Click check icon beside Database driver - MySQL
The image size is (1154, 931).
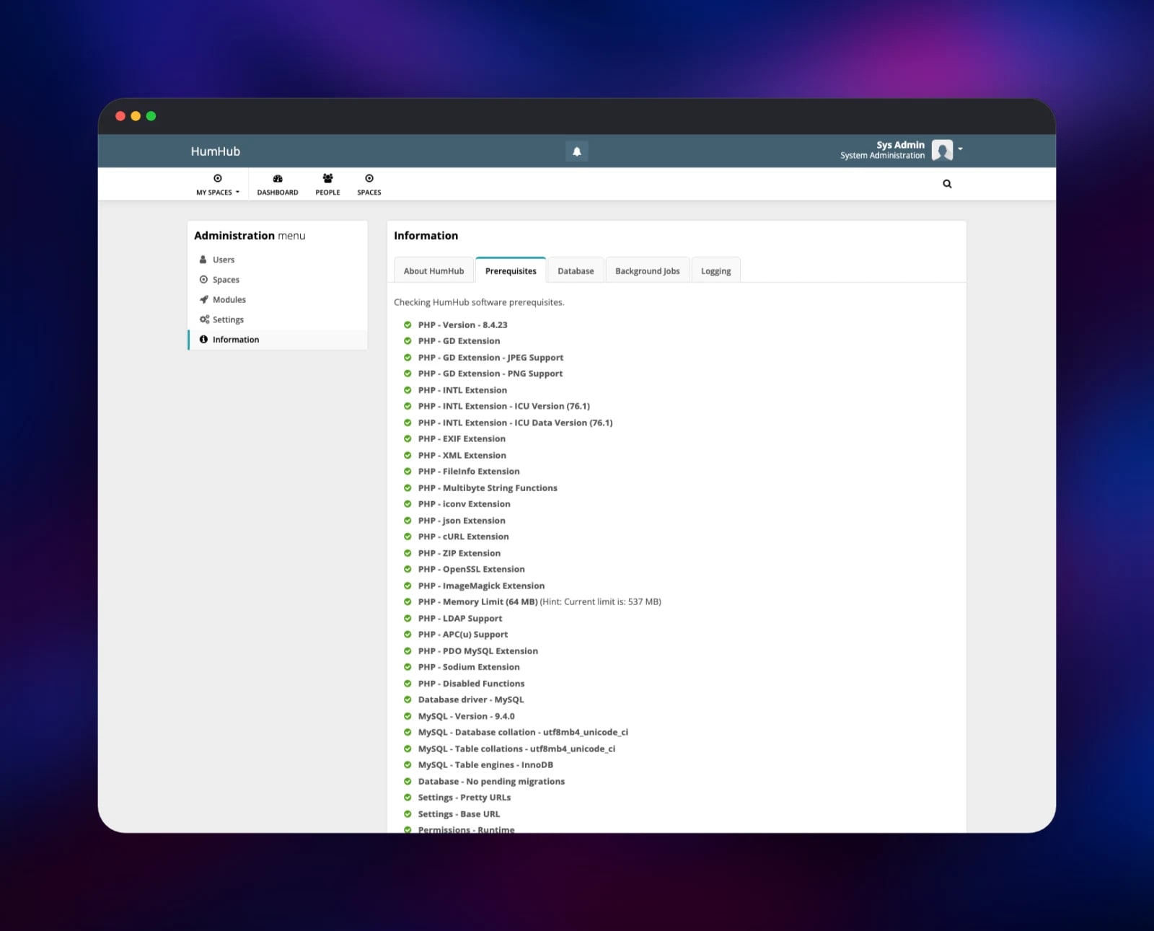[x=408, y=700]
